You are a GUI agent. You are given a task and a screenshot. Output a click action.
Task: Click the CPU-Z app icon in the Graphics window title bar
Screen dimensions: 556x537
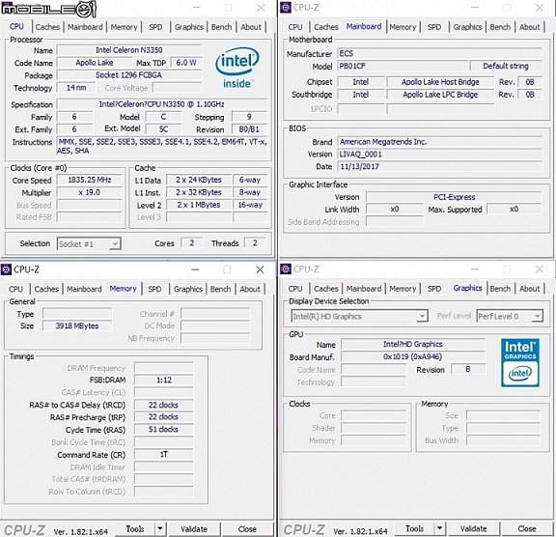(286, 269)
